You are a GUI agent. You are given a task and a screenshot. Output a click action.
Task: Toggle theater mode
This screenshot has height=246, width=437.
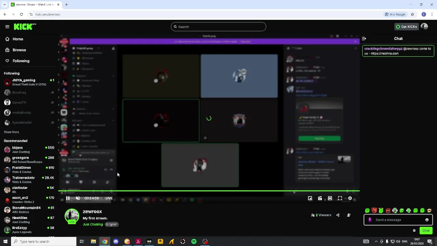pos(330,198)
